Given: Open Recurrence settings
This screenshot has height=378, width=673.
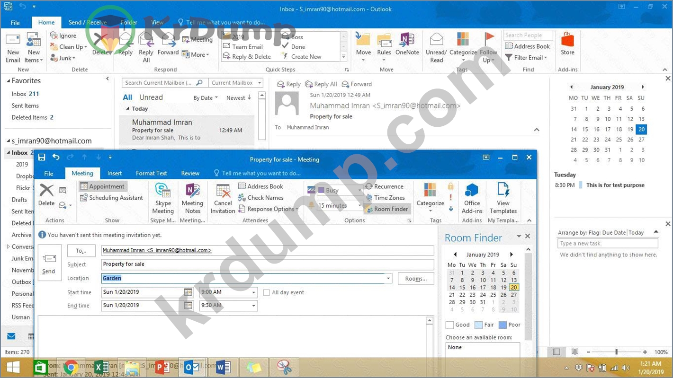Looking at the screenshot, I should (x=384, y=186).
